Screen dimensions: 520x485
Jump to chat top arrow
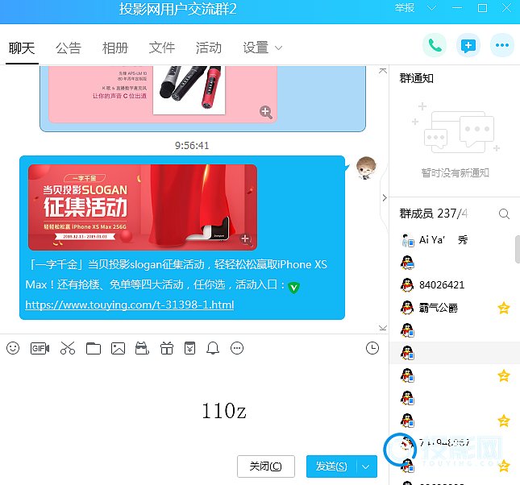383,71
